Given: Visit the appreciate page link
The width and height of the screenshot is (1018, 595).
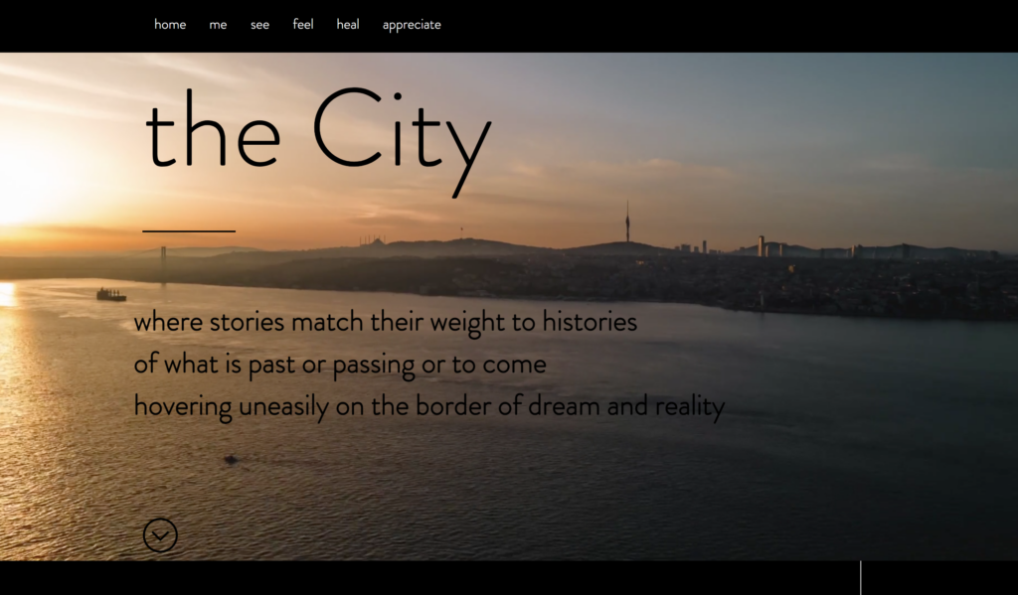Looking at the screenshot, I should (412, 25).
